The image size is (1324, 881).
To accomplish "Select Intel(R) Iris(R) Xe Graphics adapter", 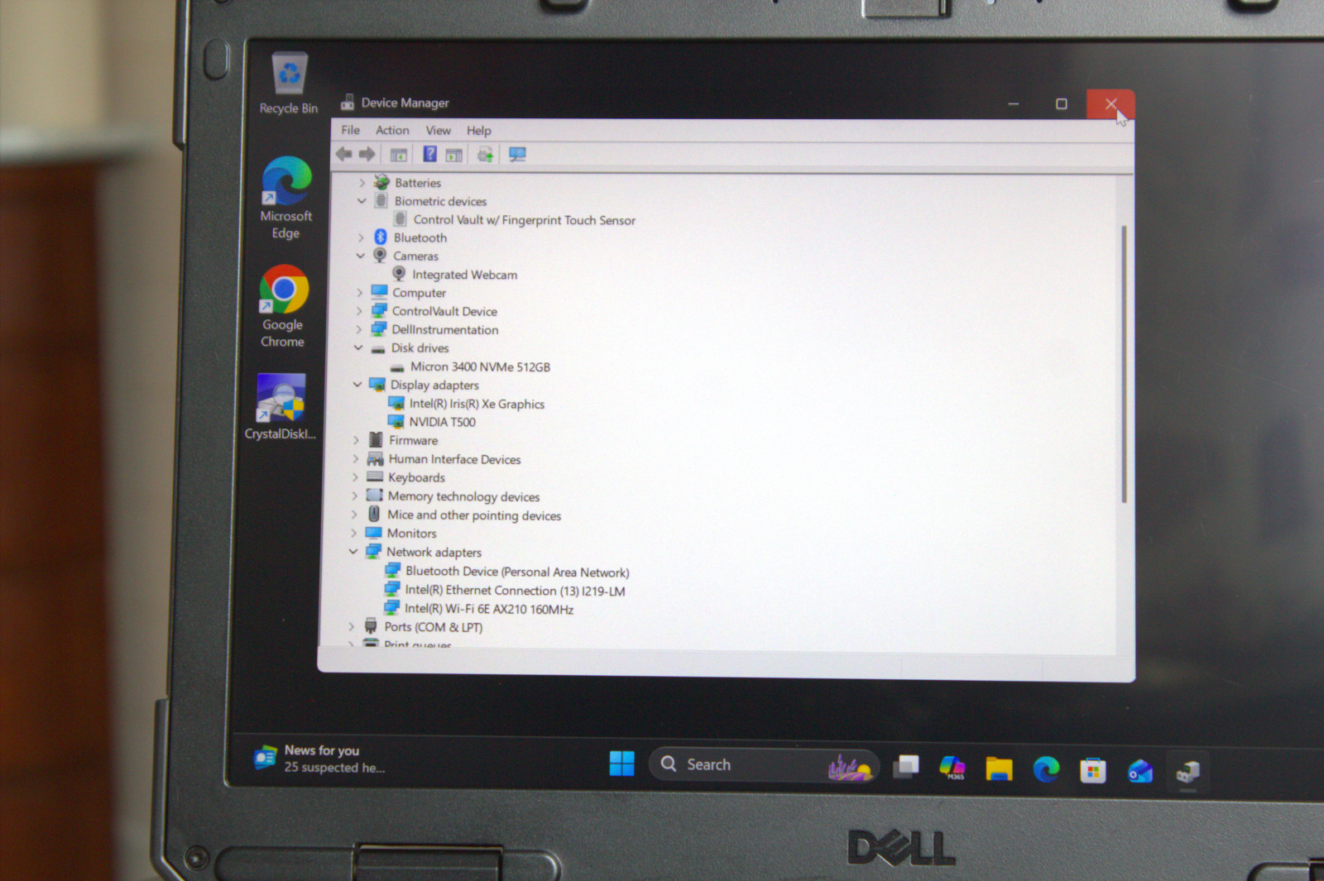I will 477,404.
